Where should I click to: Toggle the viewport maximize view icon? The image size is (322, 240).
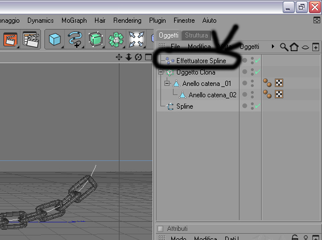pyautogui.click(x=148, y=57)
